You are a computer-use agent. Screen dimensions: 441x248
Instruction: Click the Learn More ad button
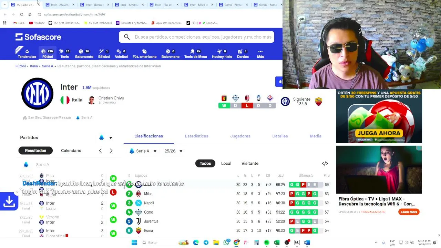(409, 212)
